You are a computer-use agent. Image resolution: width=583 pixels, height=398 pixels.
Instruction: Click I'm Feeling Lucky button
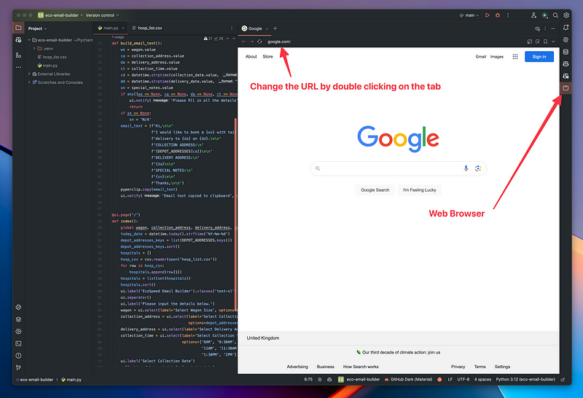pos(420,190)
